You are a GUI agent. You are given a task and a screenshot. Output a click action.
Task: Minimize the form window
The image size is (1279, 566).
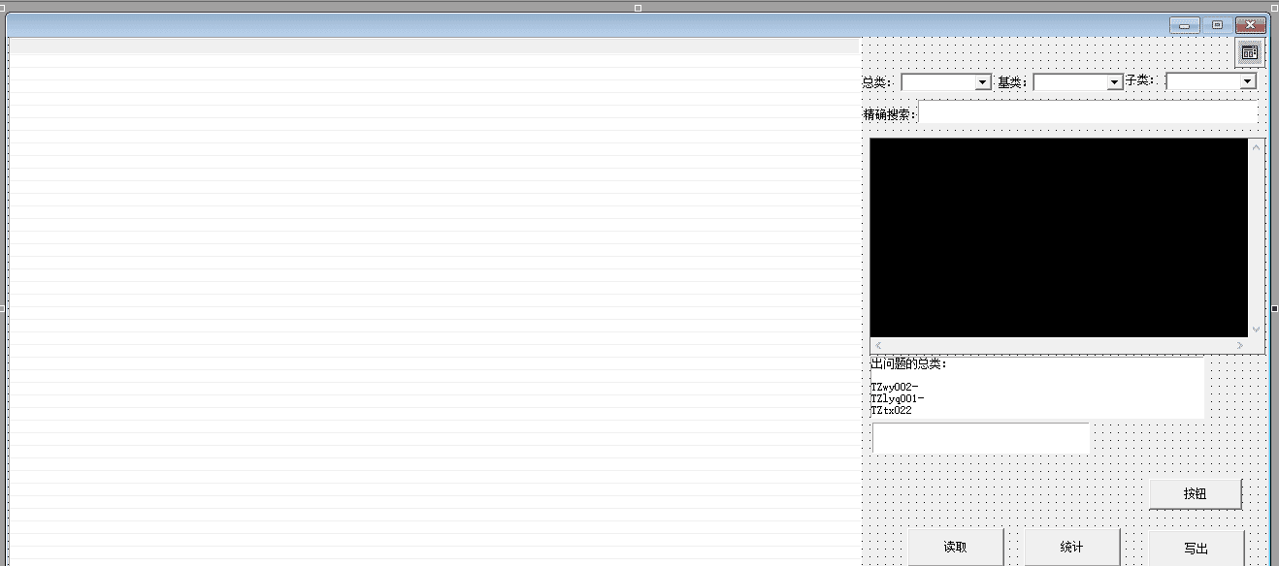[1184, 25]
